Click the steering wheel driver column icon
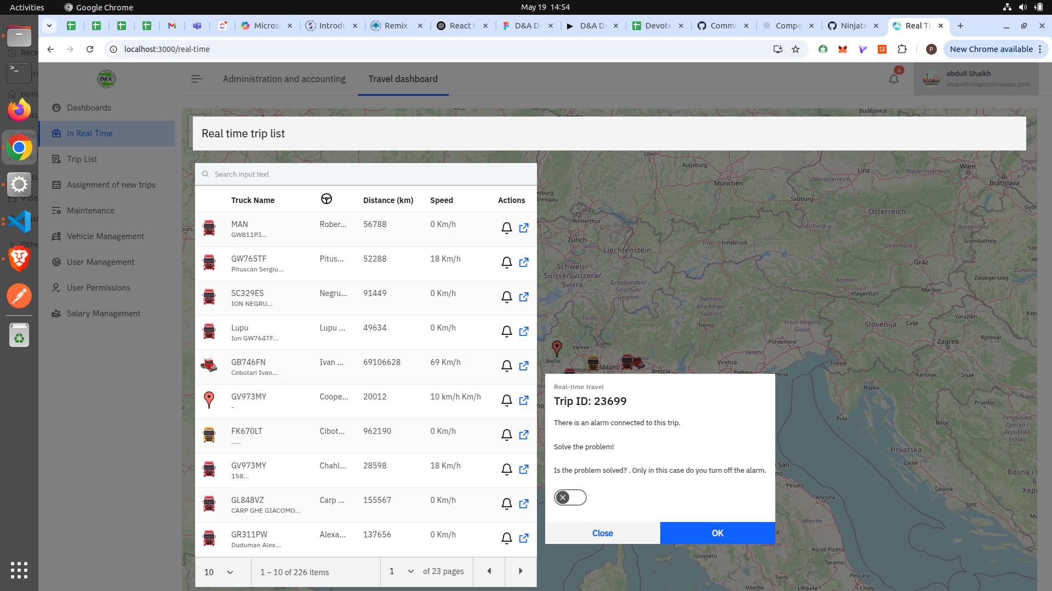The image size is (1052, 591). pyautogui.click(x=327, y=199)
